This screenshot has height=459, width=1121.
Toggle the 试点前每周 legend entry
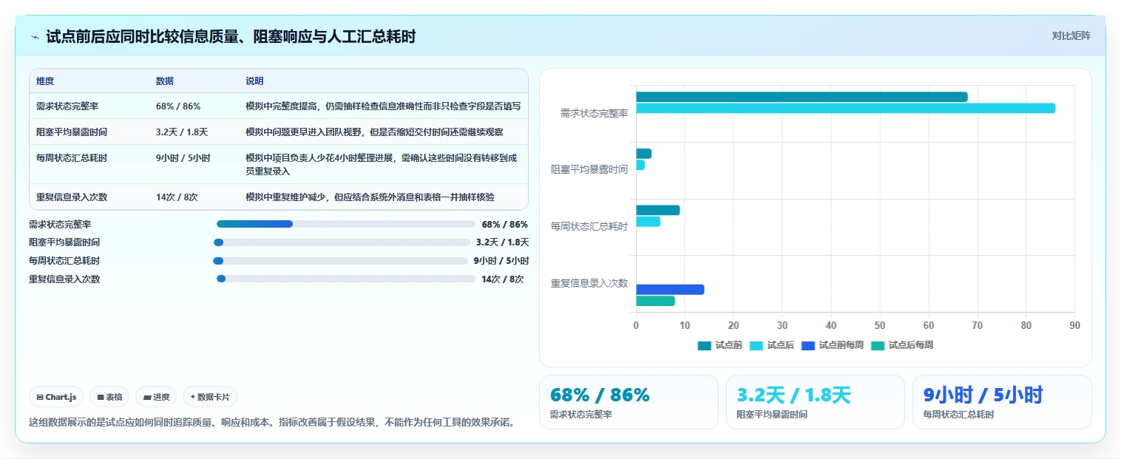point(831,345)
